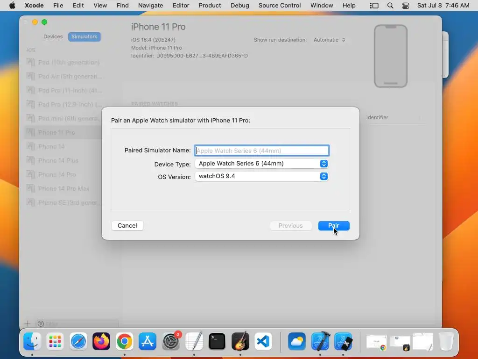This screenshot has width=478, height=359.
Task: Click the minimized TextEdit window thumbnail in Dock
Action: 423,341
